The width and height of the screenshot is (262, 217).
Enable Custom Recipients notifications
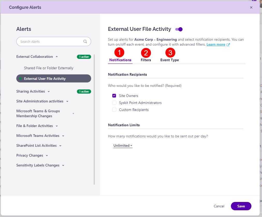(114, 110)
